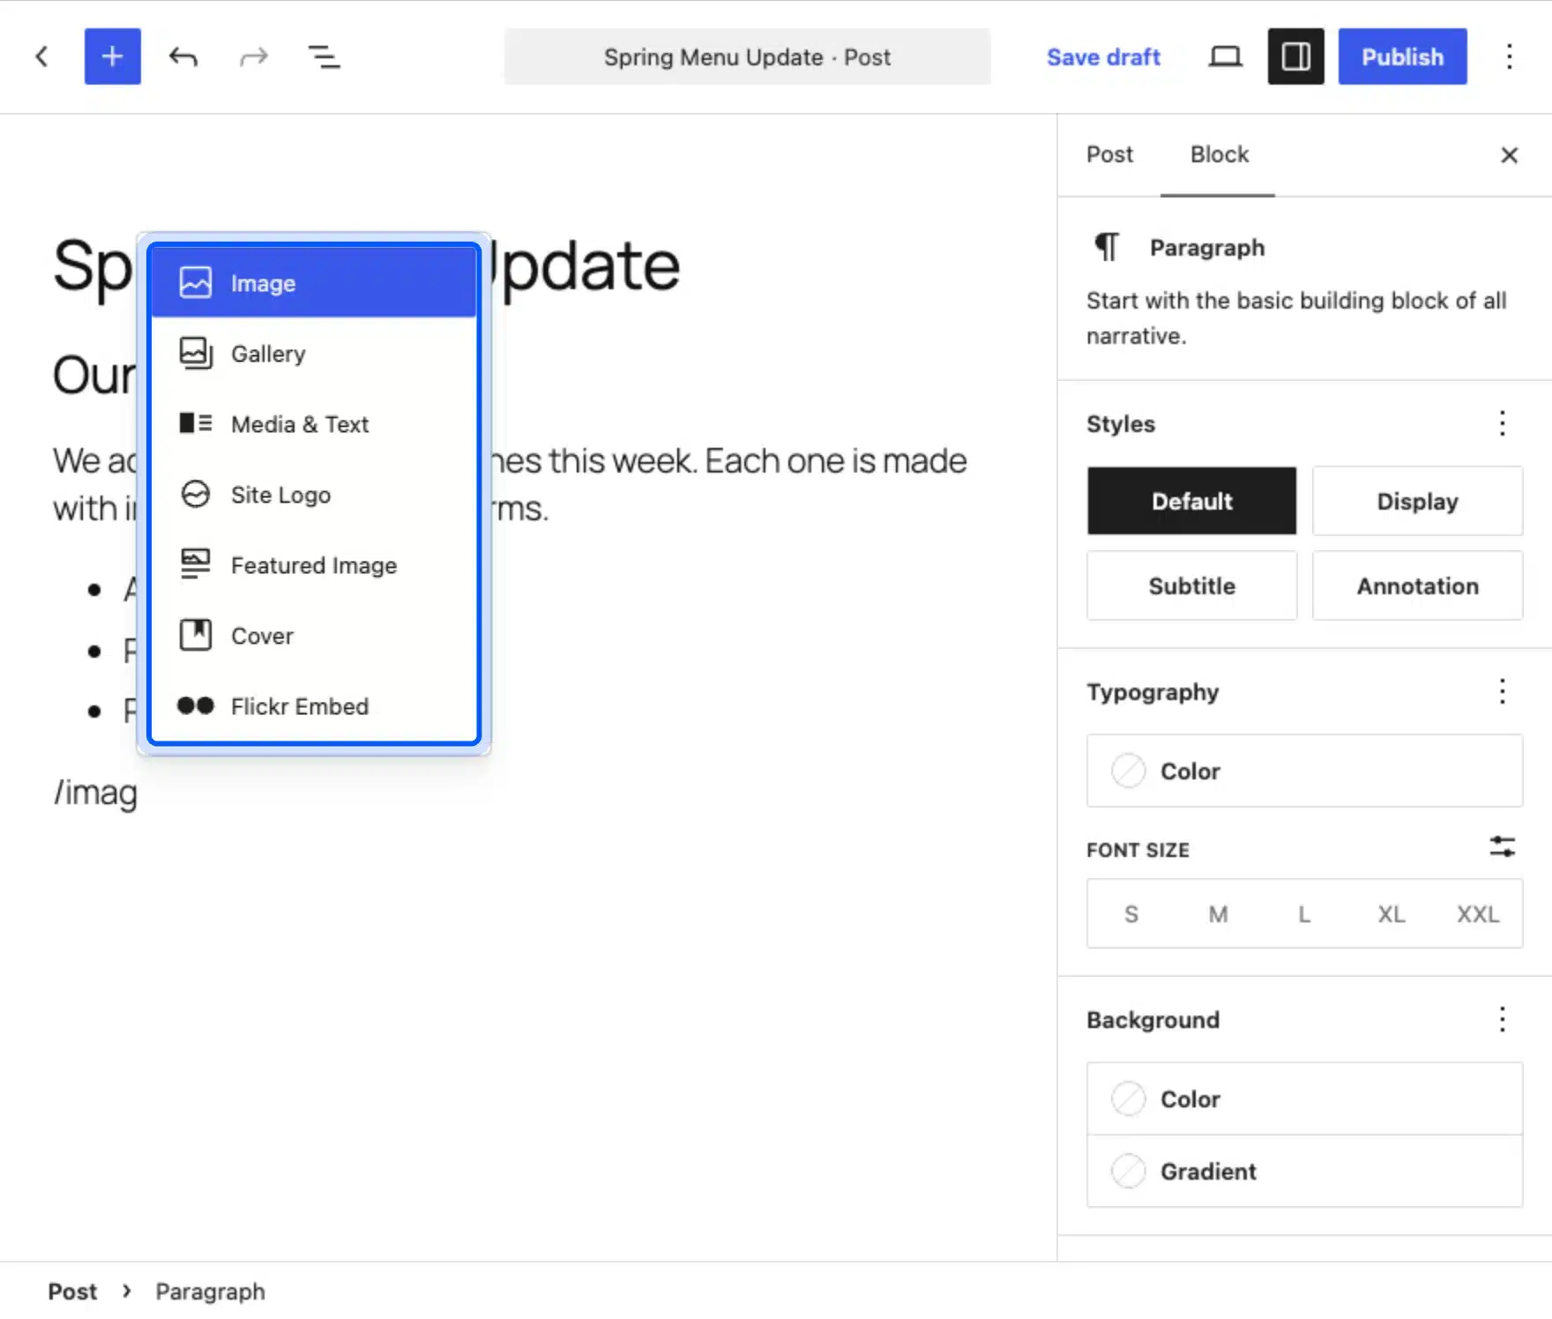
Task: Add the Featured Image block
Action: (x=314, y=565)
